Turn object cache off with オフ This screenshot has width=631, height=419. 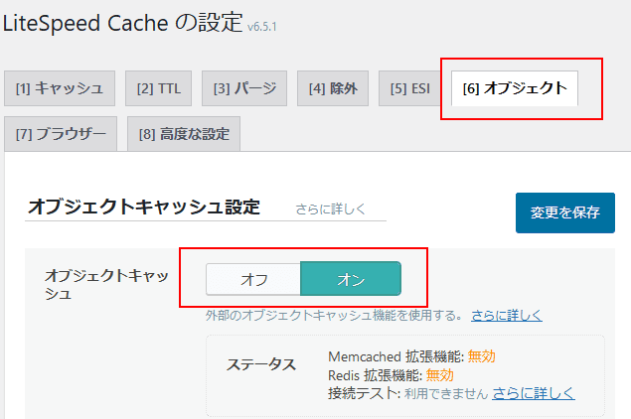point(253,279)
